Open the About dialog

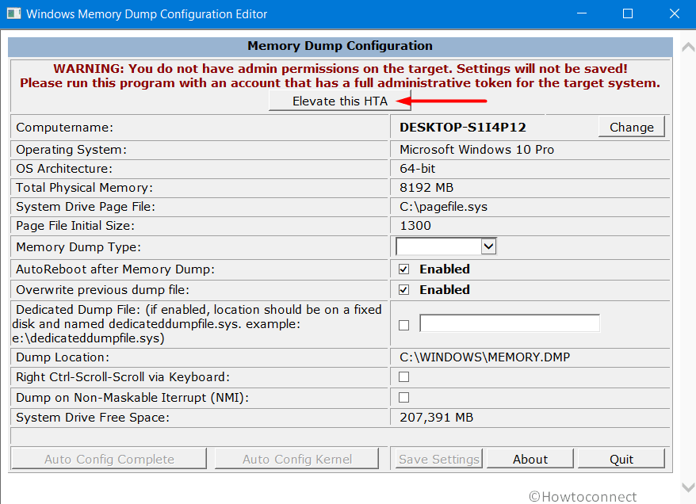click(530, 459)
